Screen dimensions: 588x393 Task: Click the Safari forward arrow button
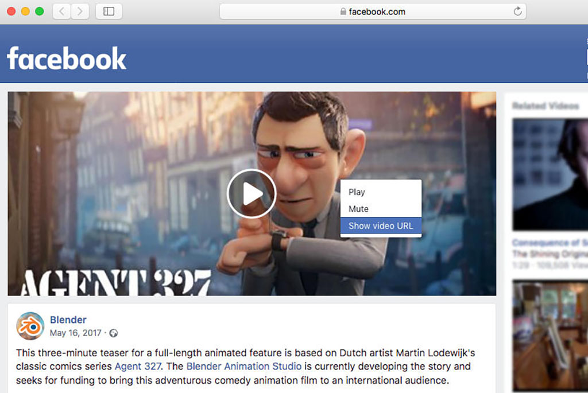tap(80, 11)
